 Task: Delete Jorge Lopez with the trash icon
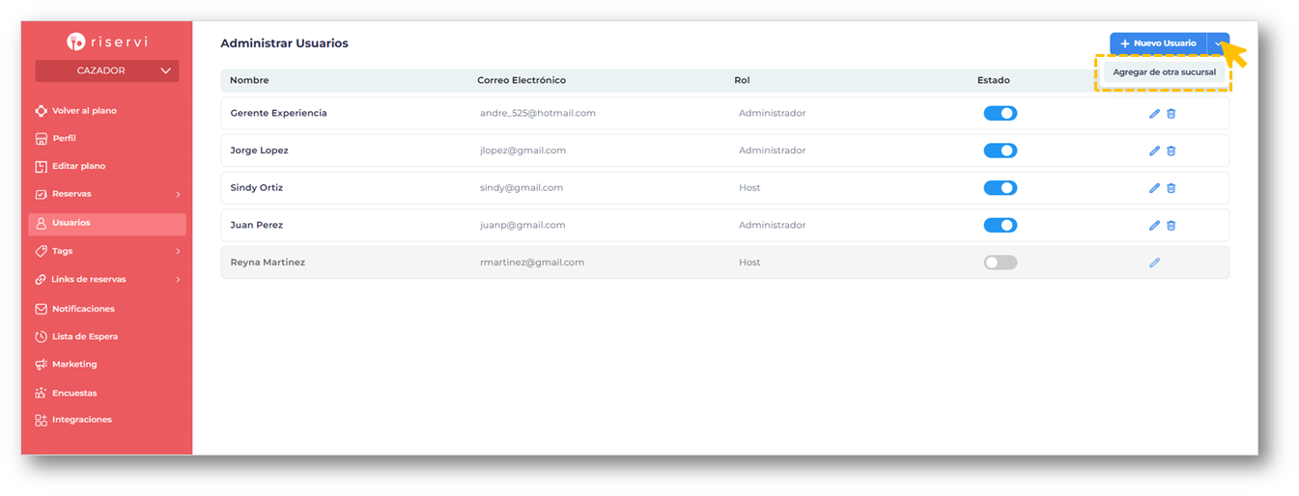click(x=1172, y=151)
